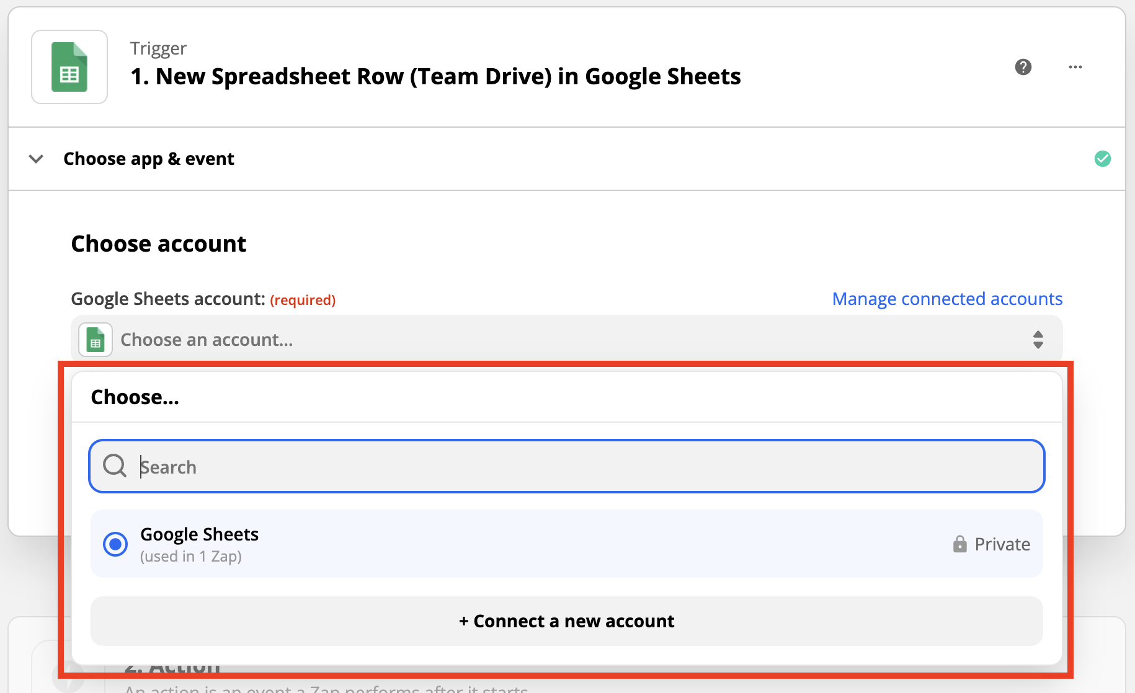
Task: Click the Choose... popup header
Action: pos(135,397)
